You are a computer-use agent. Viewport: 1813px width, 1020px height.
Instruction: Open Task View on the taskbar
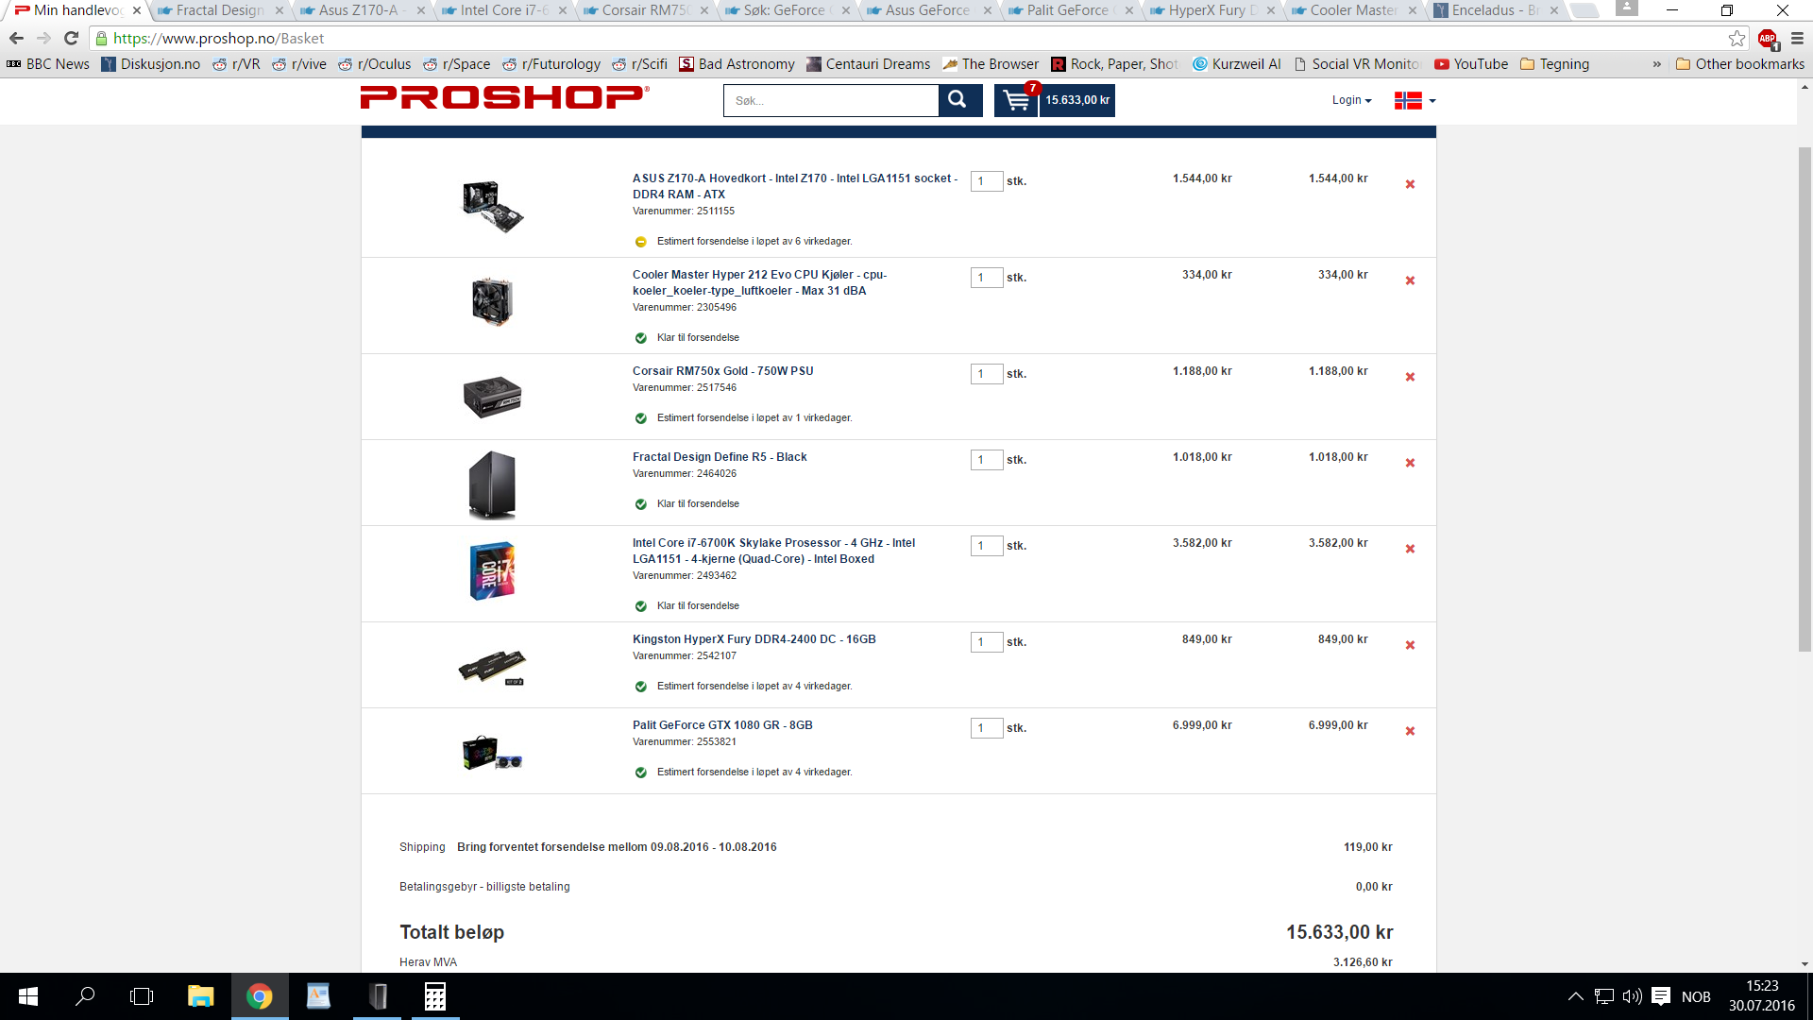(x=142, y=996)
